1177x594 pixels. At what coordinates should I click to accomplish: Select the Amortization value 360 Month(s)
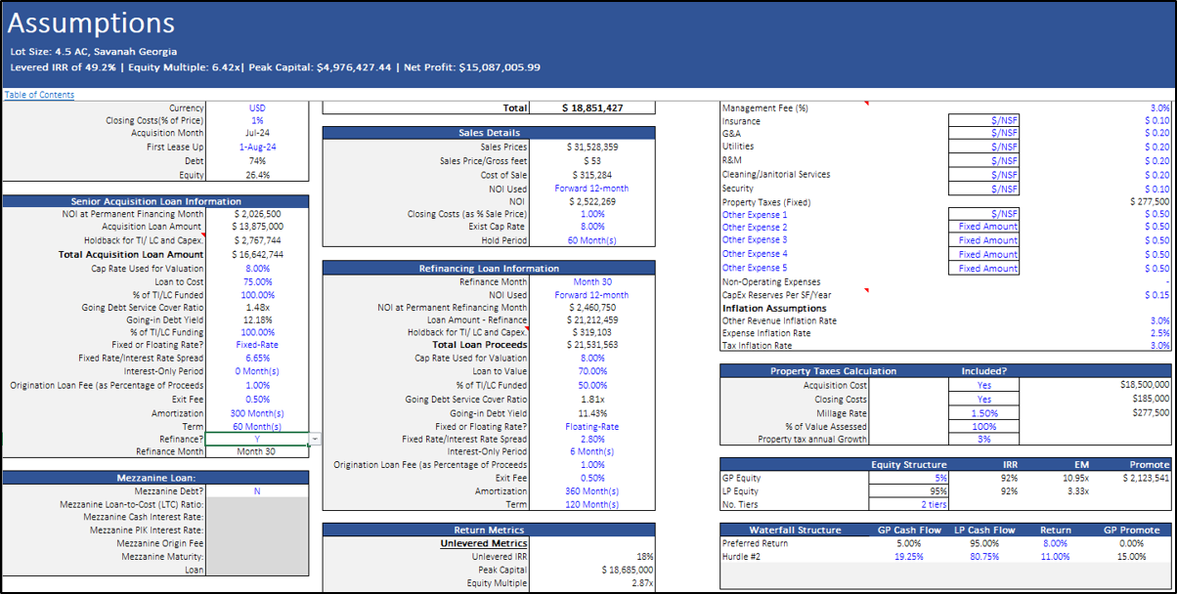[x=592, y=491]
